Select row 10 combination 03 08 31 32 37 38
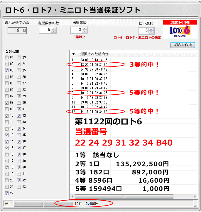Screen dimensions: 201x212 click(94, 102)
